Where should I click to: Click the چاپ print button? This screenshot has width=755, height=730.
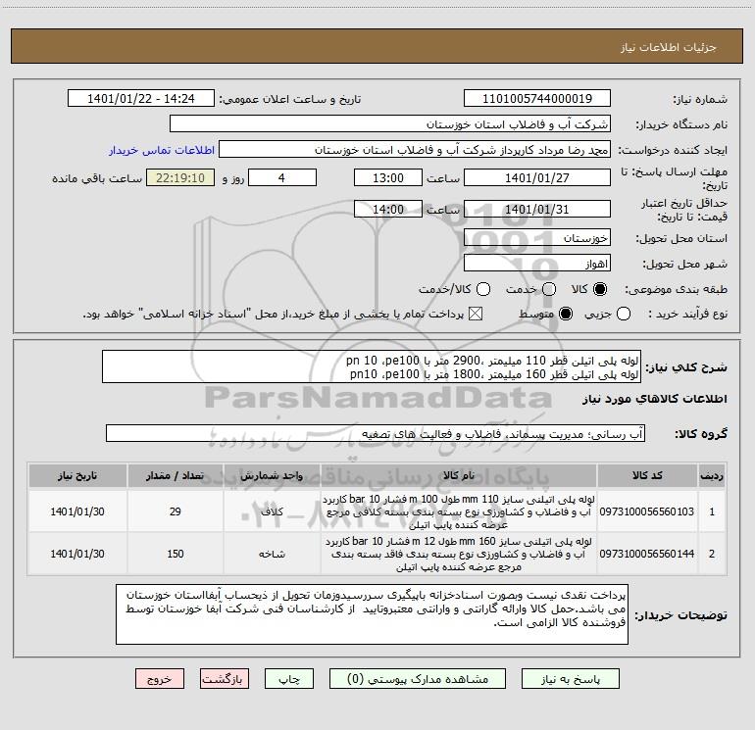289,679
